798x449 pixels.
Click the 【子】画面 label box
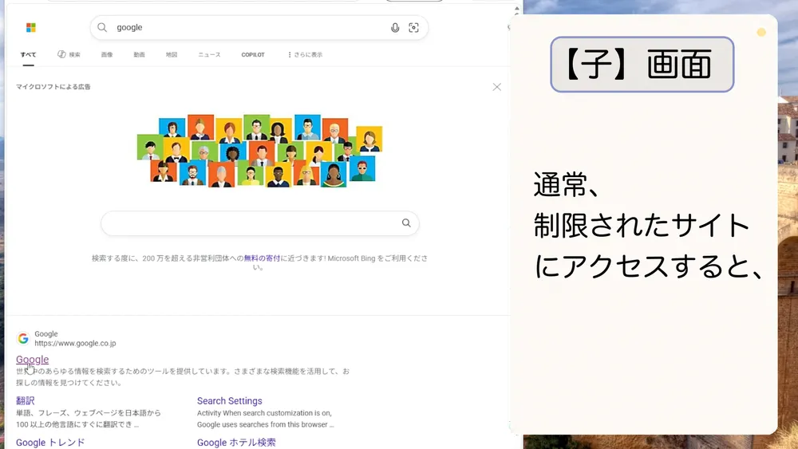point(642,65)
